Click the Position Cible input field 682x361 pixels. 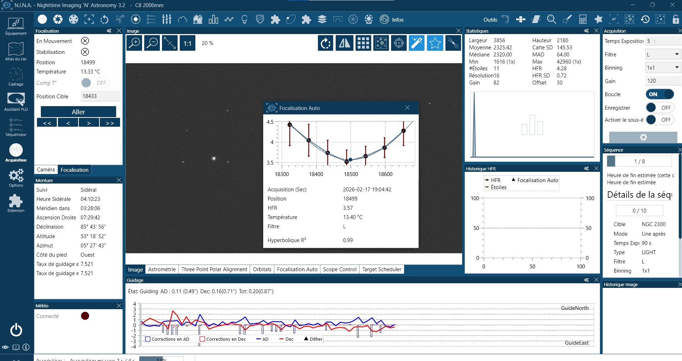(x=101, y=96)
